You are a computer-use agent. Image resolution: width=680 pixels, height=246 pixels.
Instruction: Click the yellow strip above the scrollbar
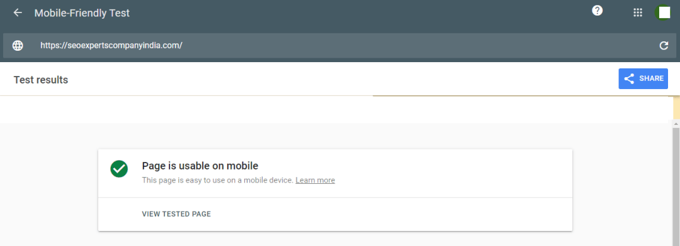tap(676, 108)
